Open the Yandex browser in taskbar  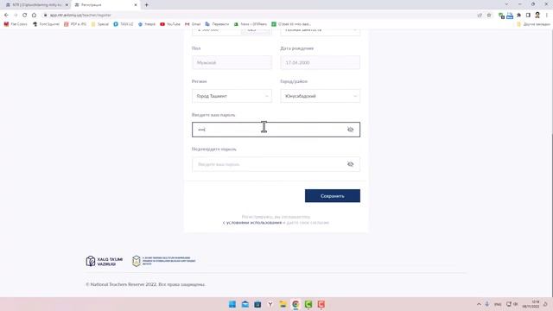point(270,304)
